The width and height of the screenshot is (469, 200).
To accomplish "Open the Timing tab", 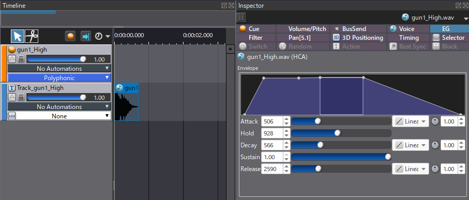I will click(409, 38).
